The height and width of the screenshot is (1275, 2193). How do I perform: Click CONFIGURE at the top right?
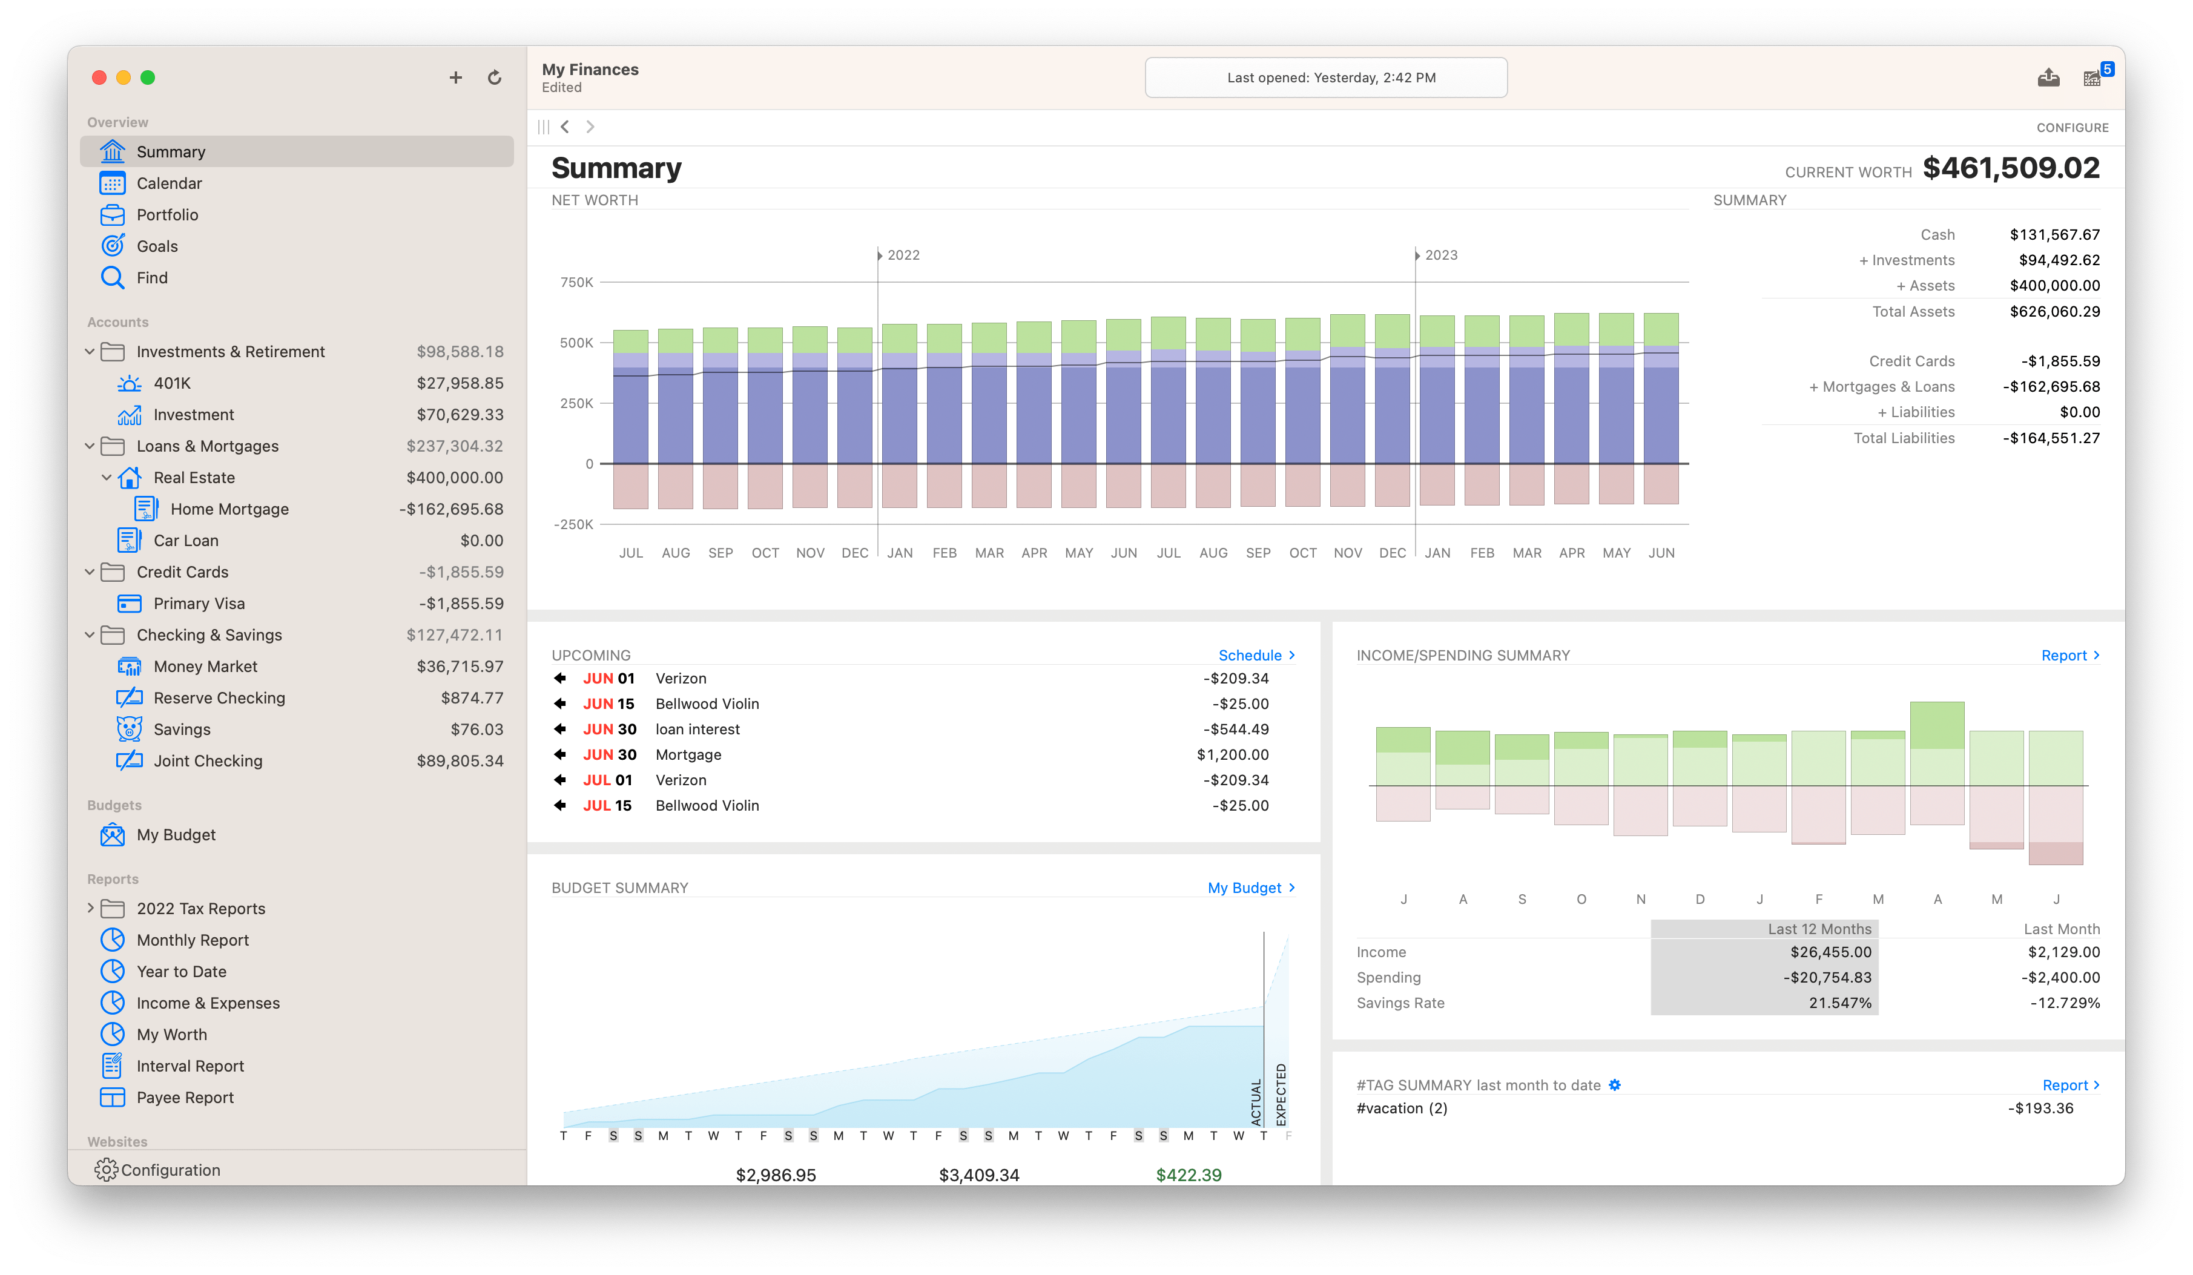coord(2073,127)
